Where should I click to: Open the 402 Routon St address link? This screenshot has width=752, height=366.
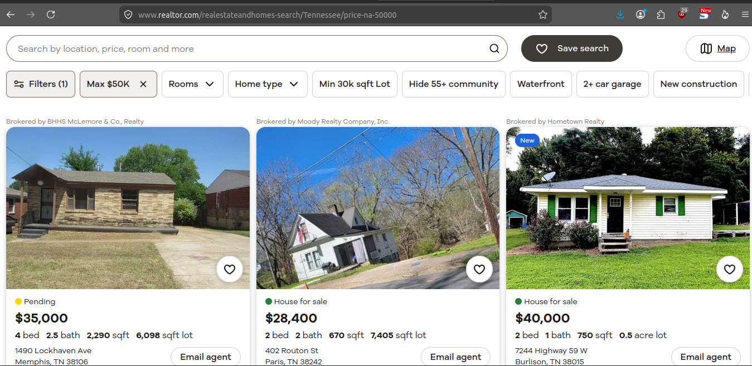[294, 356]
